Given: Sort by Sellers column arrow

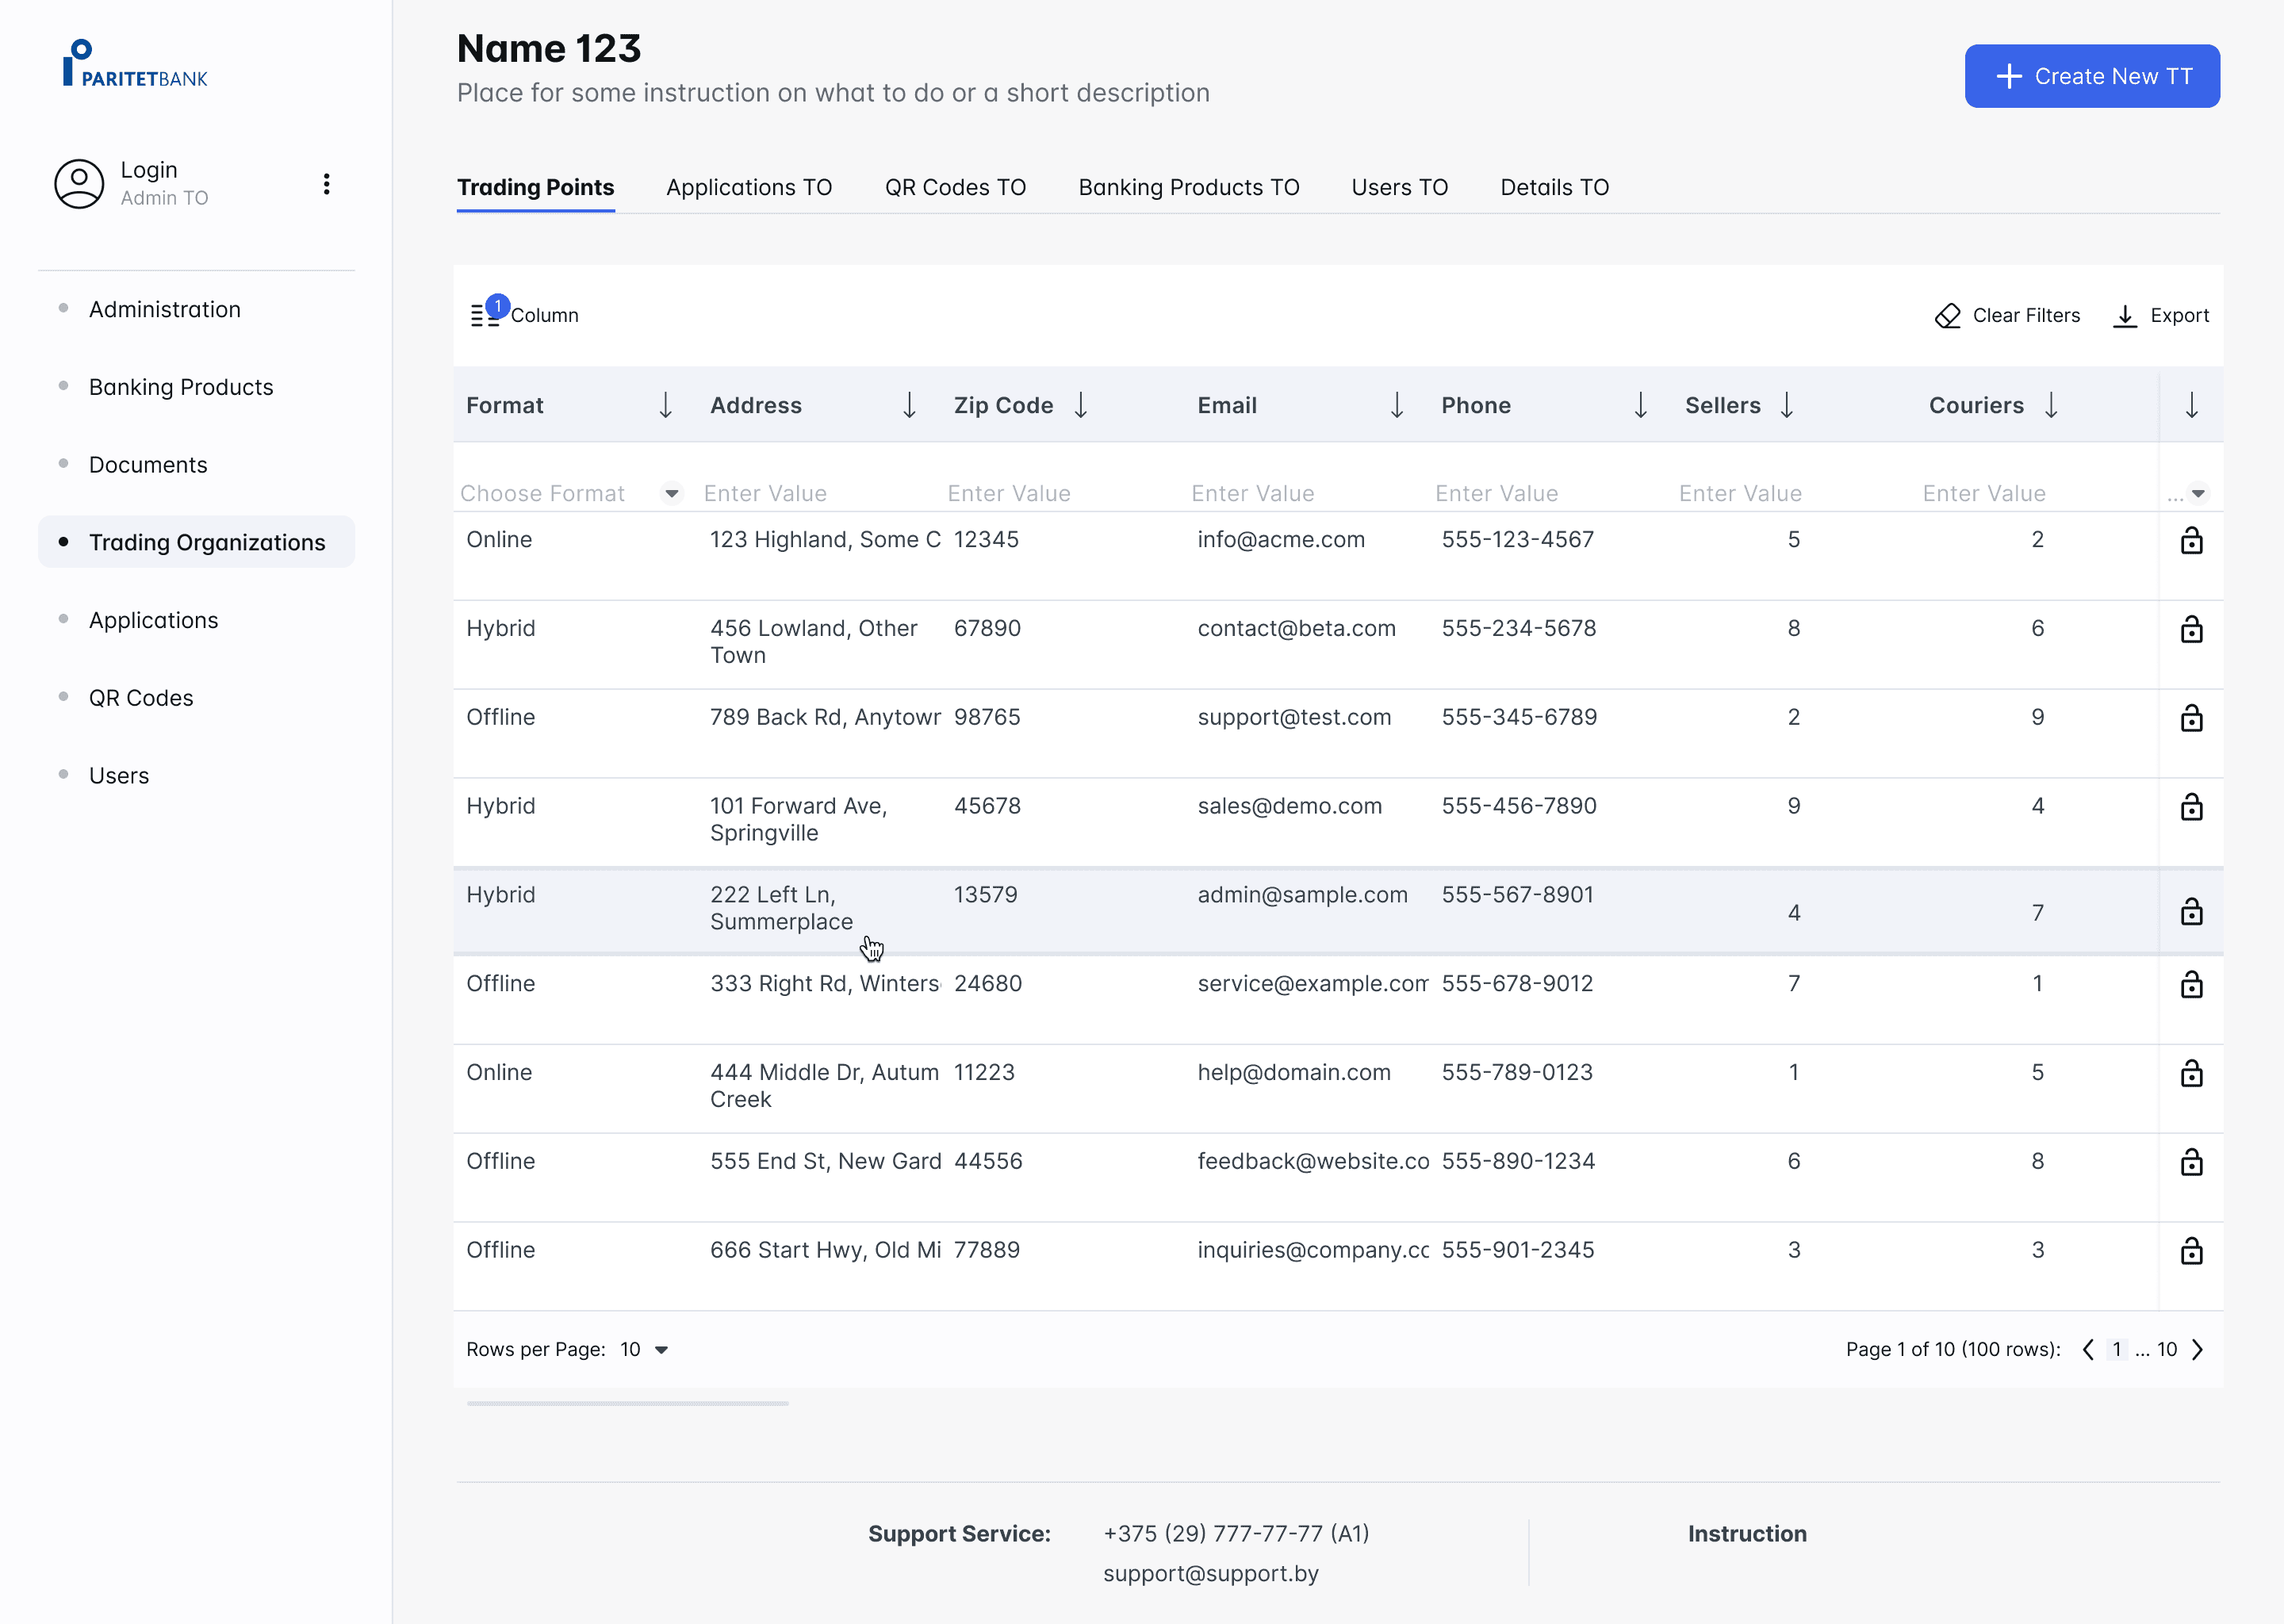Looking at the screenshot, I should [x=1787, y=405].
